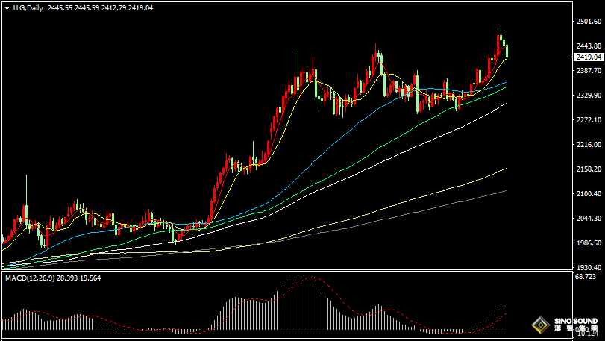Screen dimensions: 605x341
Task: Click the 2501.60 price axis label
Action: (589, 22)
